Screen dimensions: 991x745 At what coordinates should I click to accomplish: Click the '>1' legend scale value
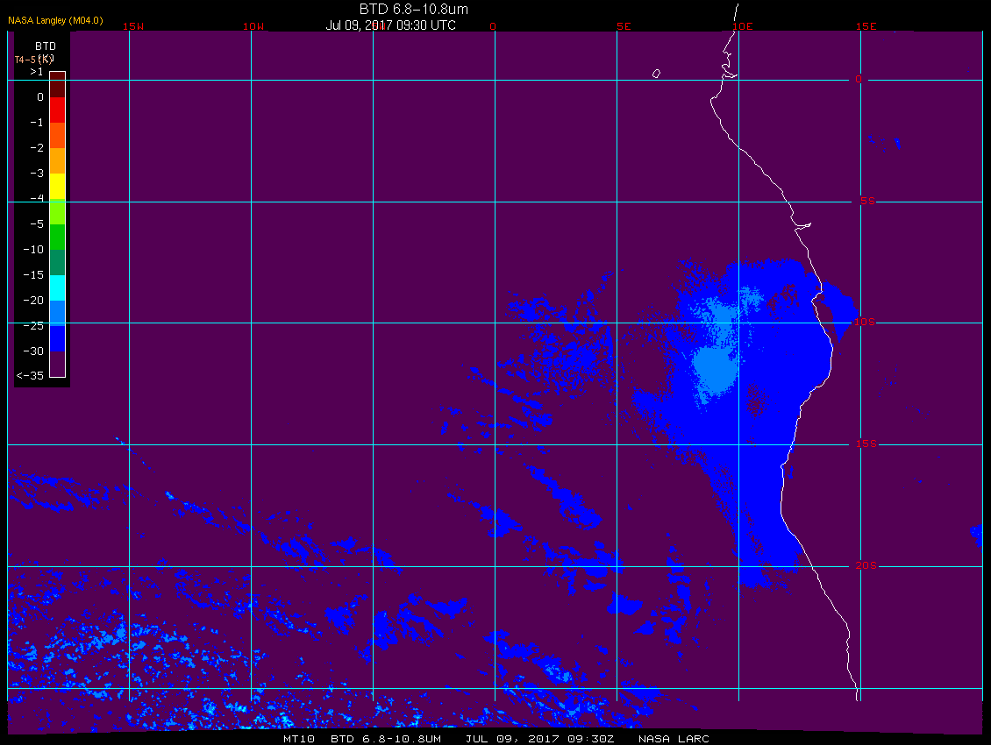(x=37, y=72)
